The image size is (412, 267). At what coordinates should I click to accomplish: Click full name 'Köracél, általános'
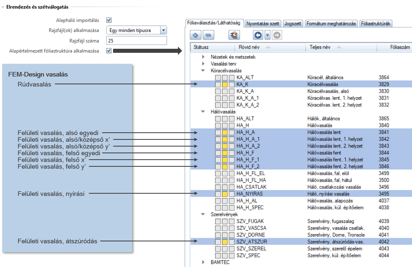[325, 78]
